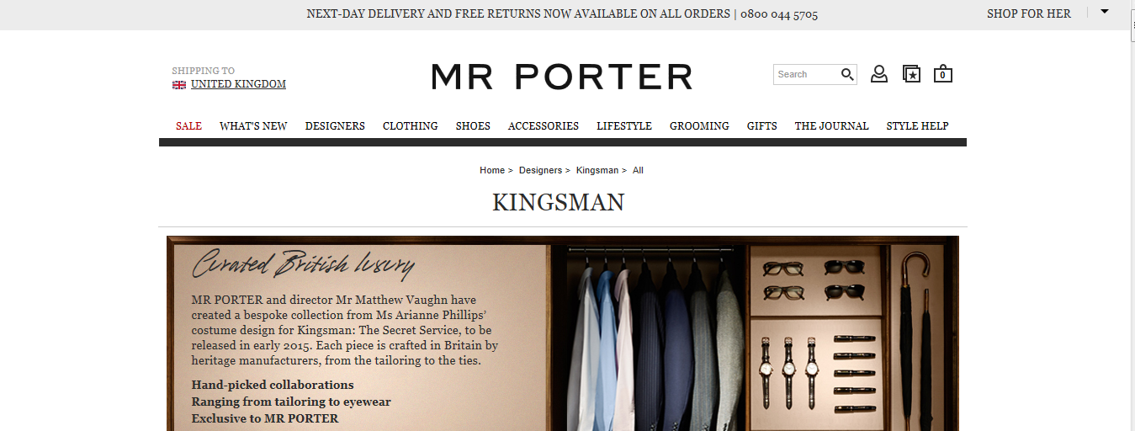This screenshot has height=431, width=1135.
Task: Click the Kingsman wardrobe banner image
Action: (563, 333)
